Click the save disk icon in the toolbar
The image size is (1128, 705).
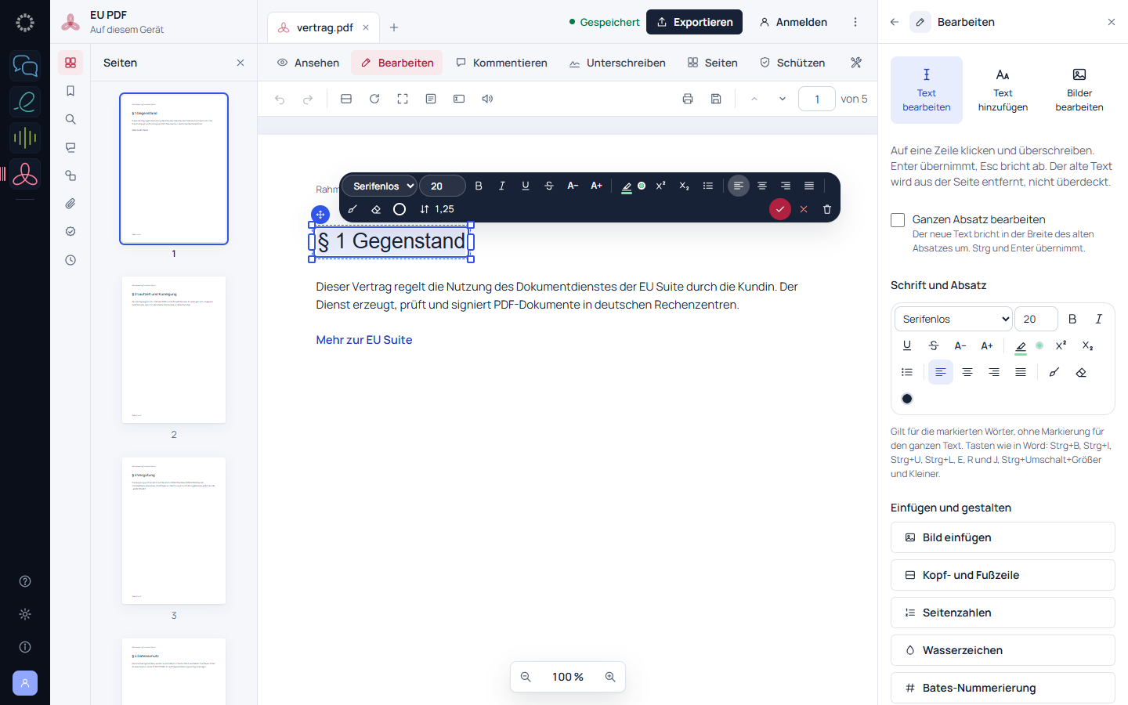[x=716, y=99]
